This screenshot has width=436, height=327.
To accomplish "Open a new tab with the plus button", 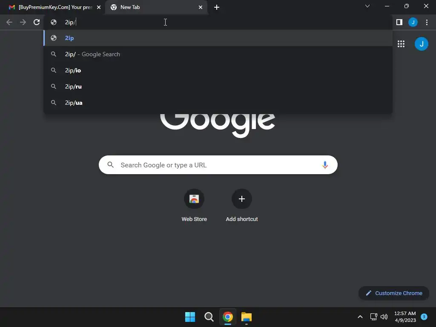I will [x=217, y=7].
